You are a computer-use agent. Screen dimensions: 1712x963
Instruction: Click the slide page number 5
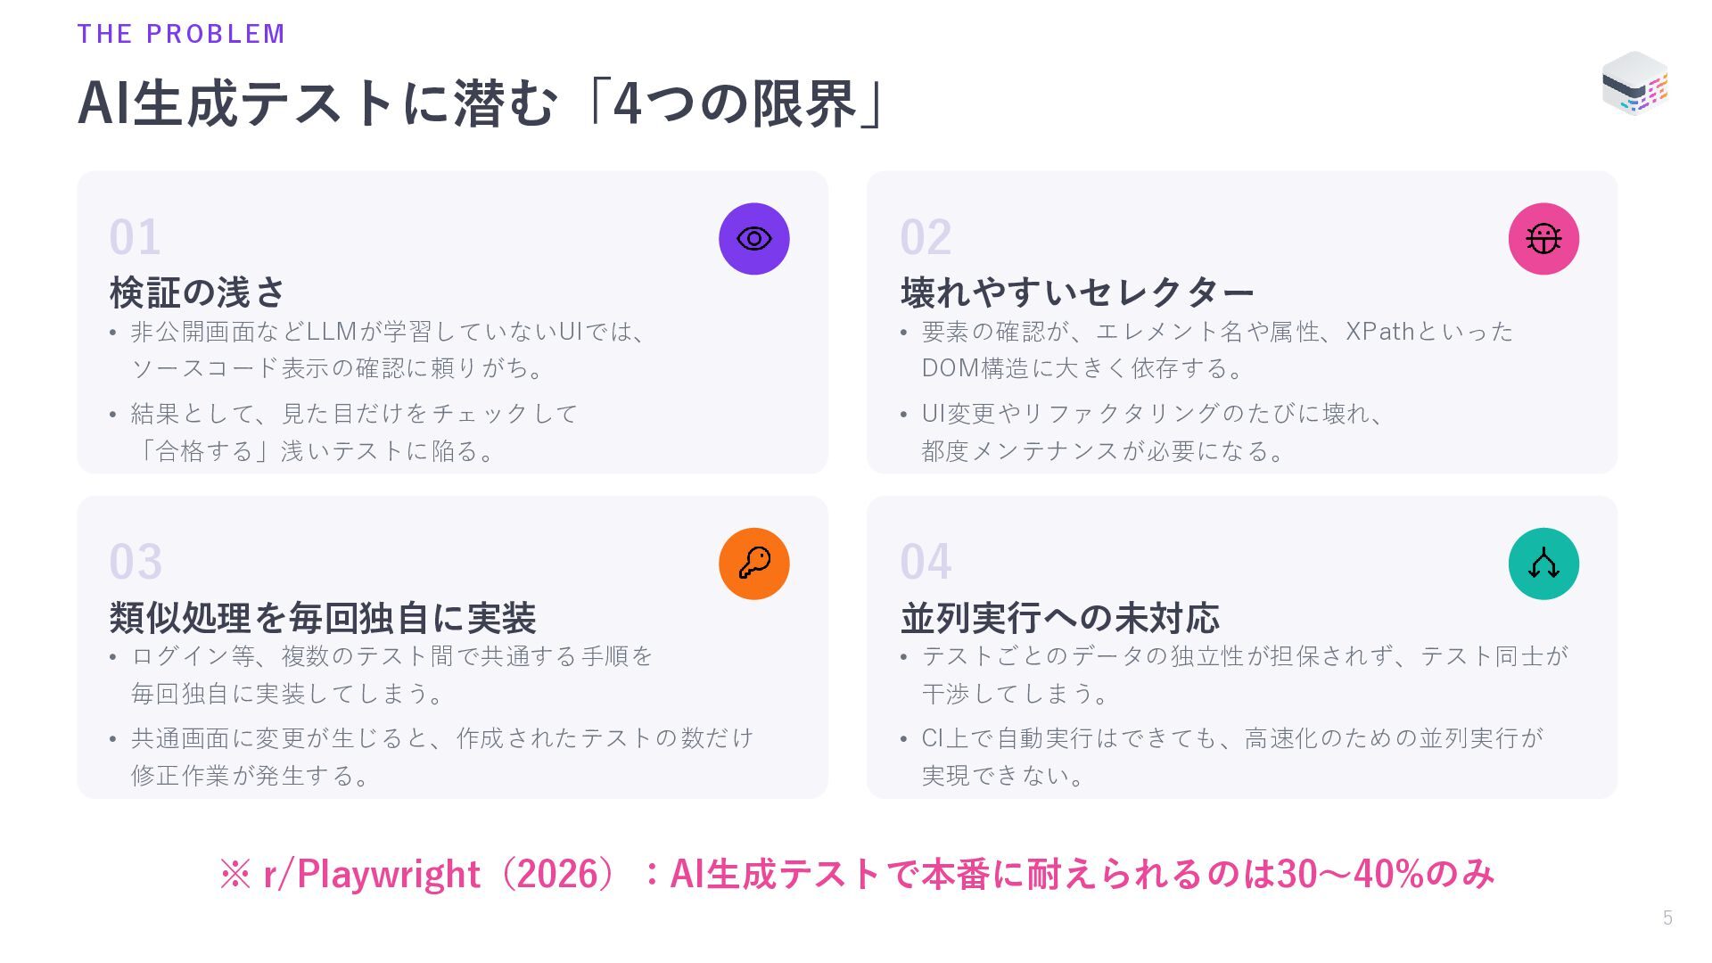(x=1667, y=918)
